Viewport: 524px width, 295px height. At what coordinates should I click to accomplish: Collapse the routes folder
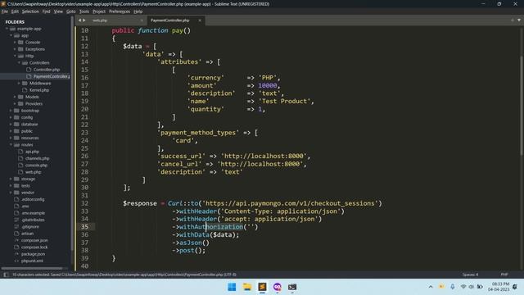click(11, 145)
